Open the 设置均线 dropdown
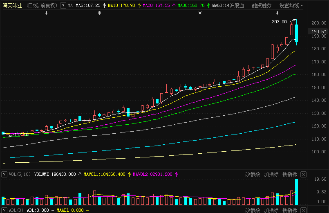Viewport: 329px width, 213px height. pos(291,6)
